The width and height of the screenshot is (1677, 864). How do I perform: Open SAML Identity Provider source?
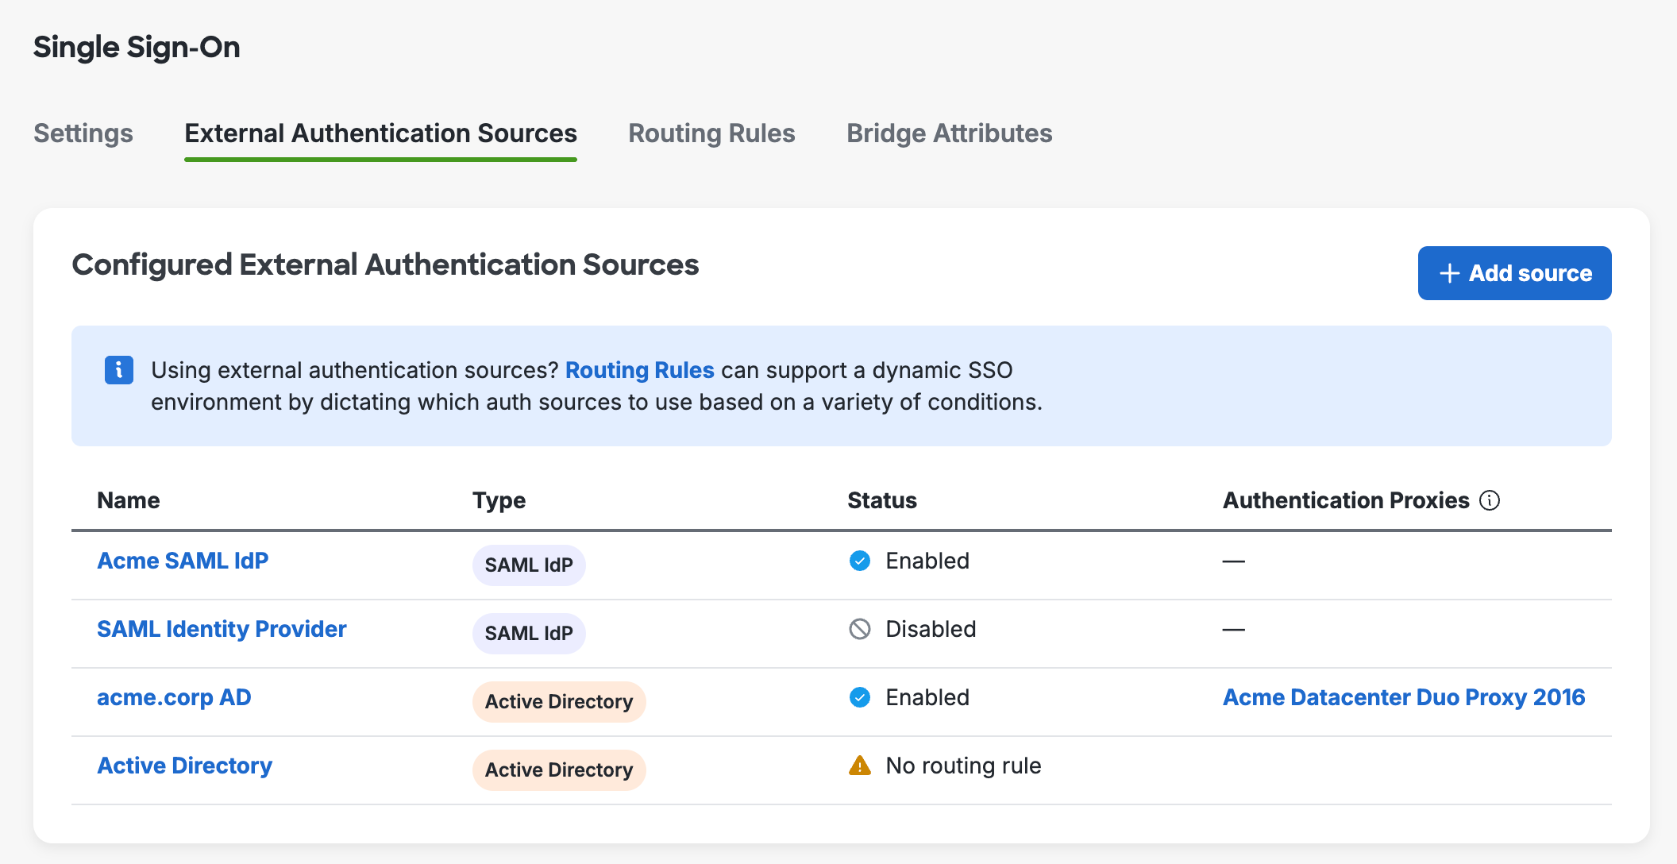(x=222, y=629)
